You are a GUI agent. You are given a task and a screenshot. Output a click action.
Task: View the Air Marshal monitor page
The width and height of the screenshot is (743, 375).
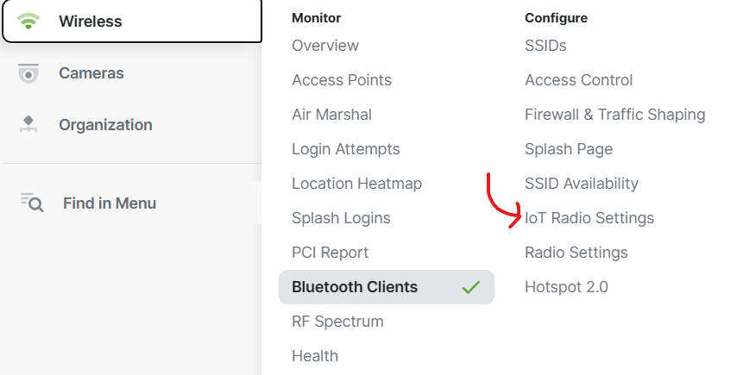tap(331, 115)
